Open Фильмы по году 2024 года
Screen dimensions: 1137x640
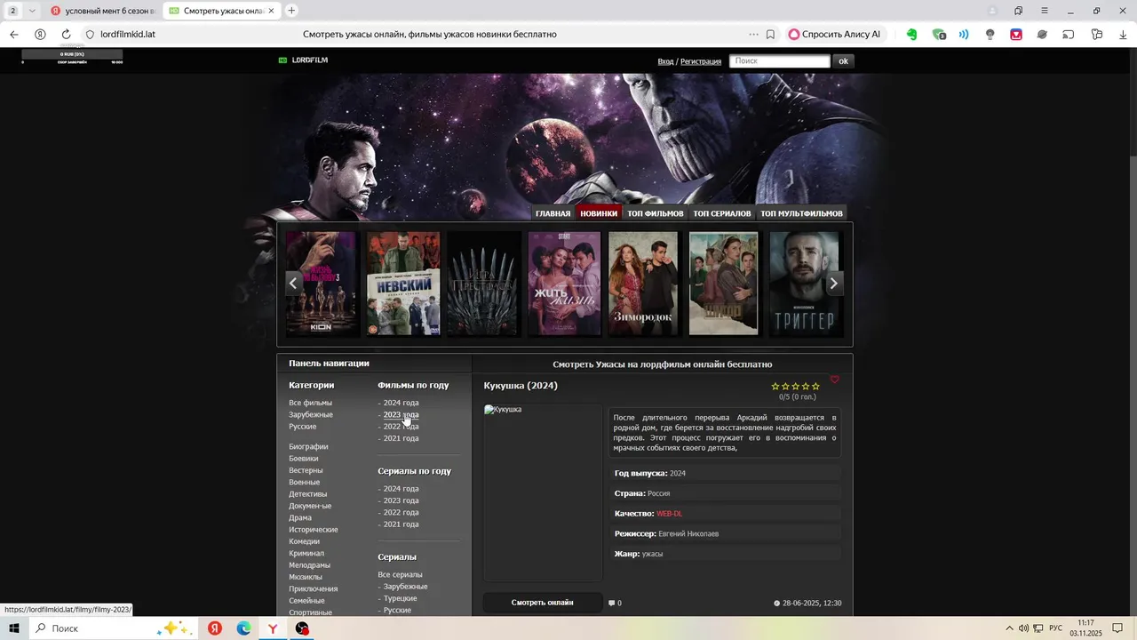(x=401, y=403)
